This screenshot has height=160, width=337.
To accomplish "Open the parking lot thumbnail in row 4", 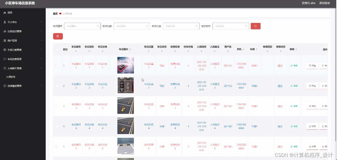I will pyautogui.click(x=126, y=126).
